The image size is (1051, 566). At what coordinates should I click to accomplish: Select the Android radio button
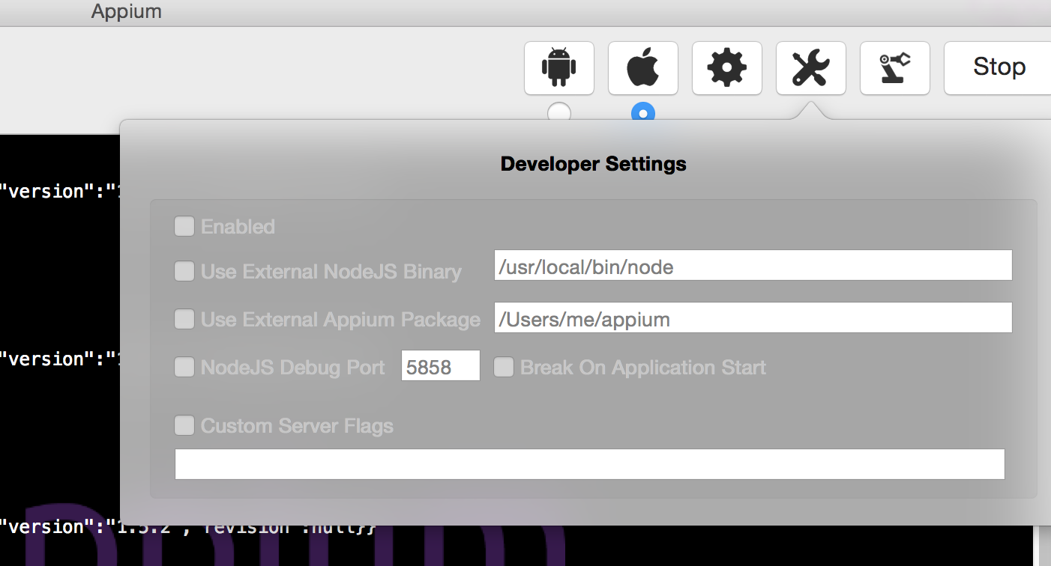coord(559,113)
